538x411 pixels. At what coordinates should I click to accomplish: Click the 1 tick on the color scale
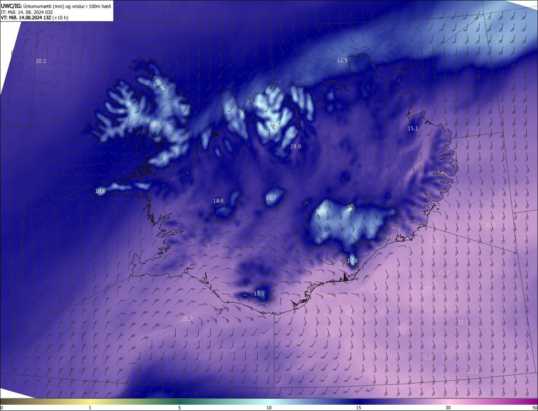coord(90,408)
